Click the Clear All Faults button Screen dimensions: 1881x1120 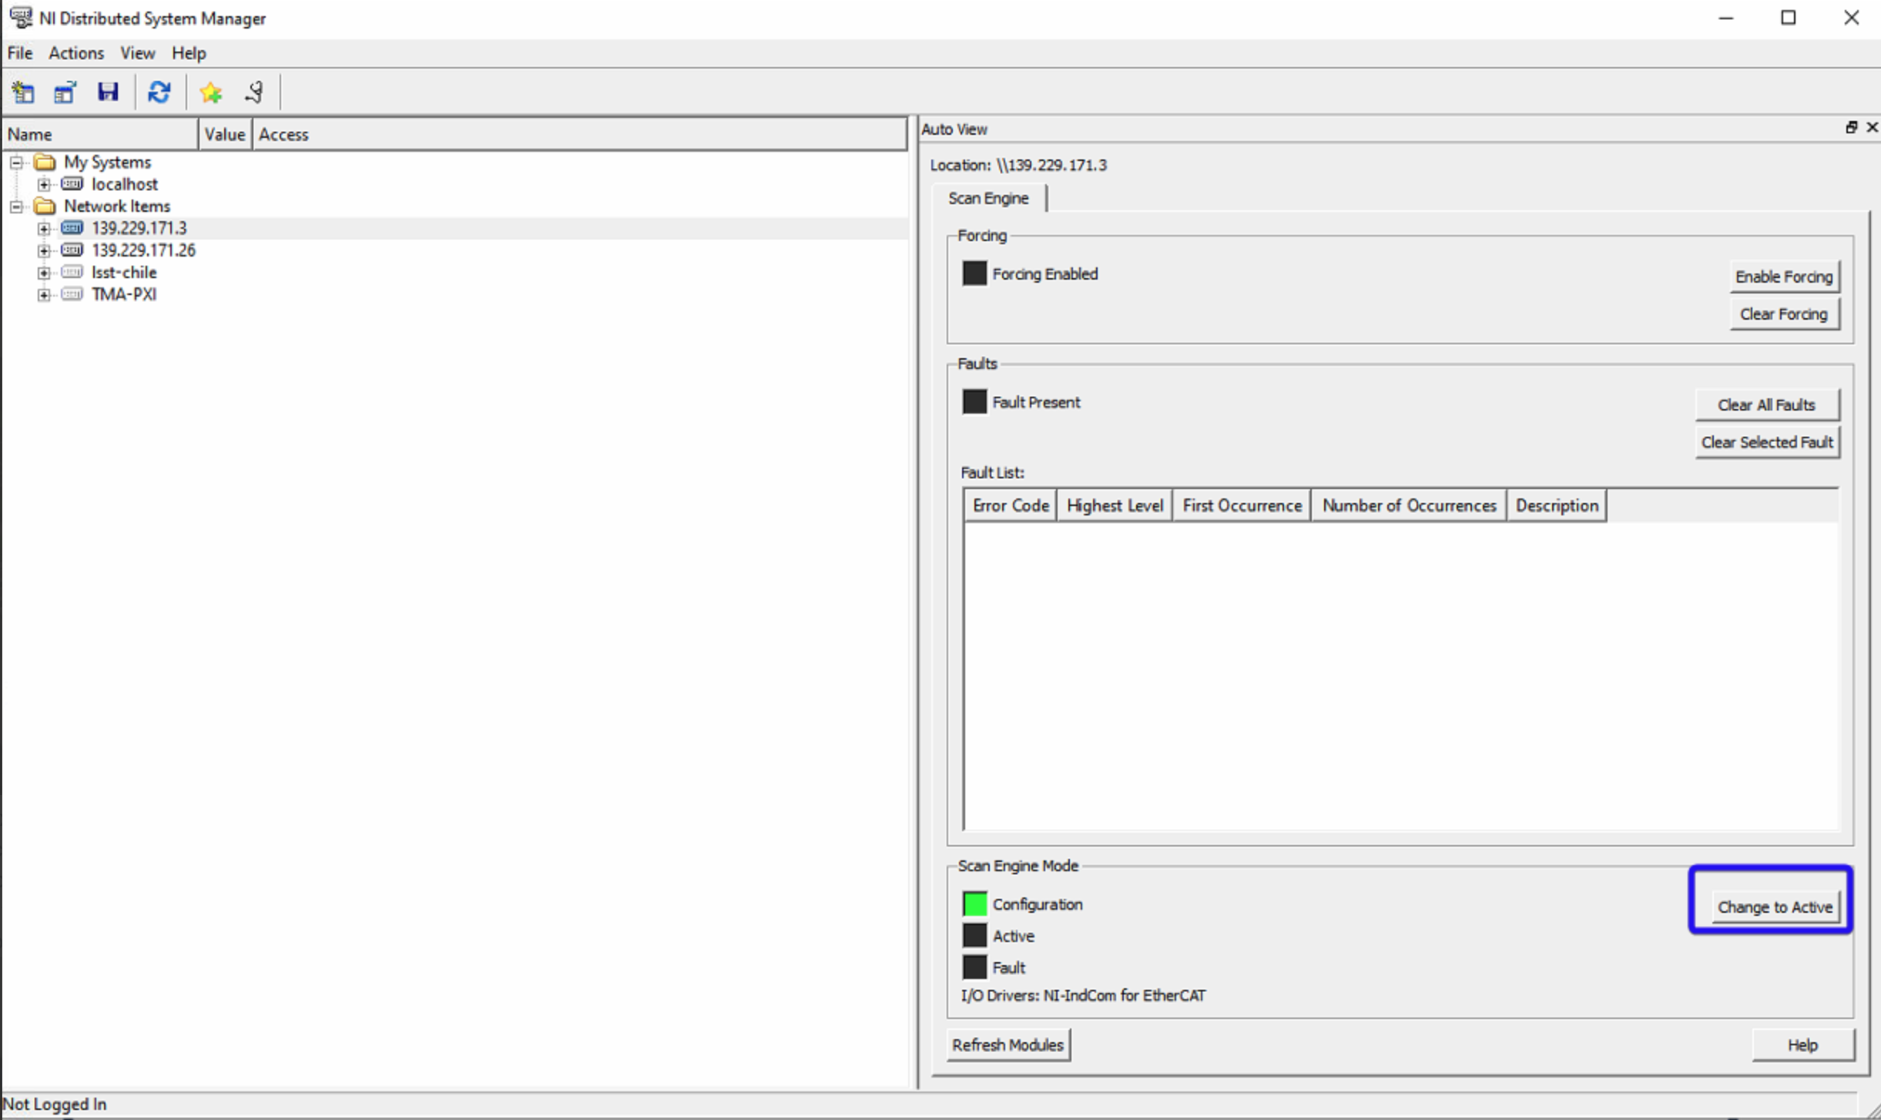1766,404
